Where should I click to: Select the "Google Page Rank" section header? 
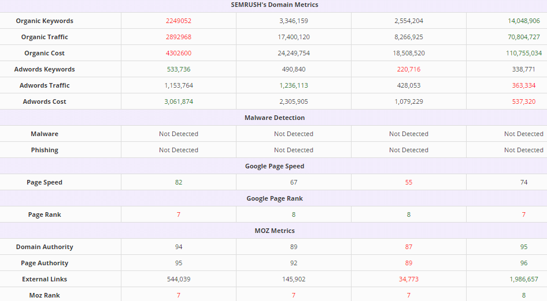coord(275,198)
